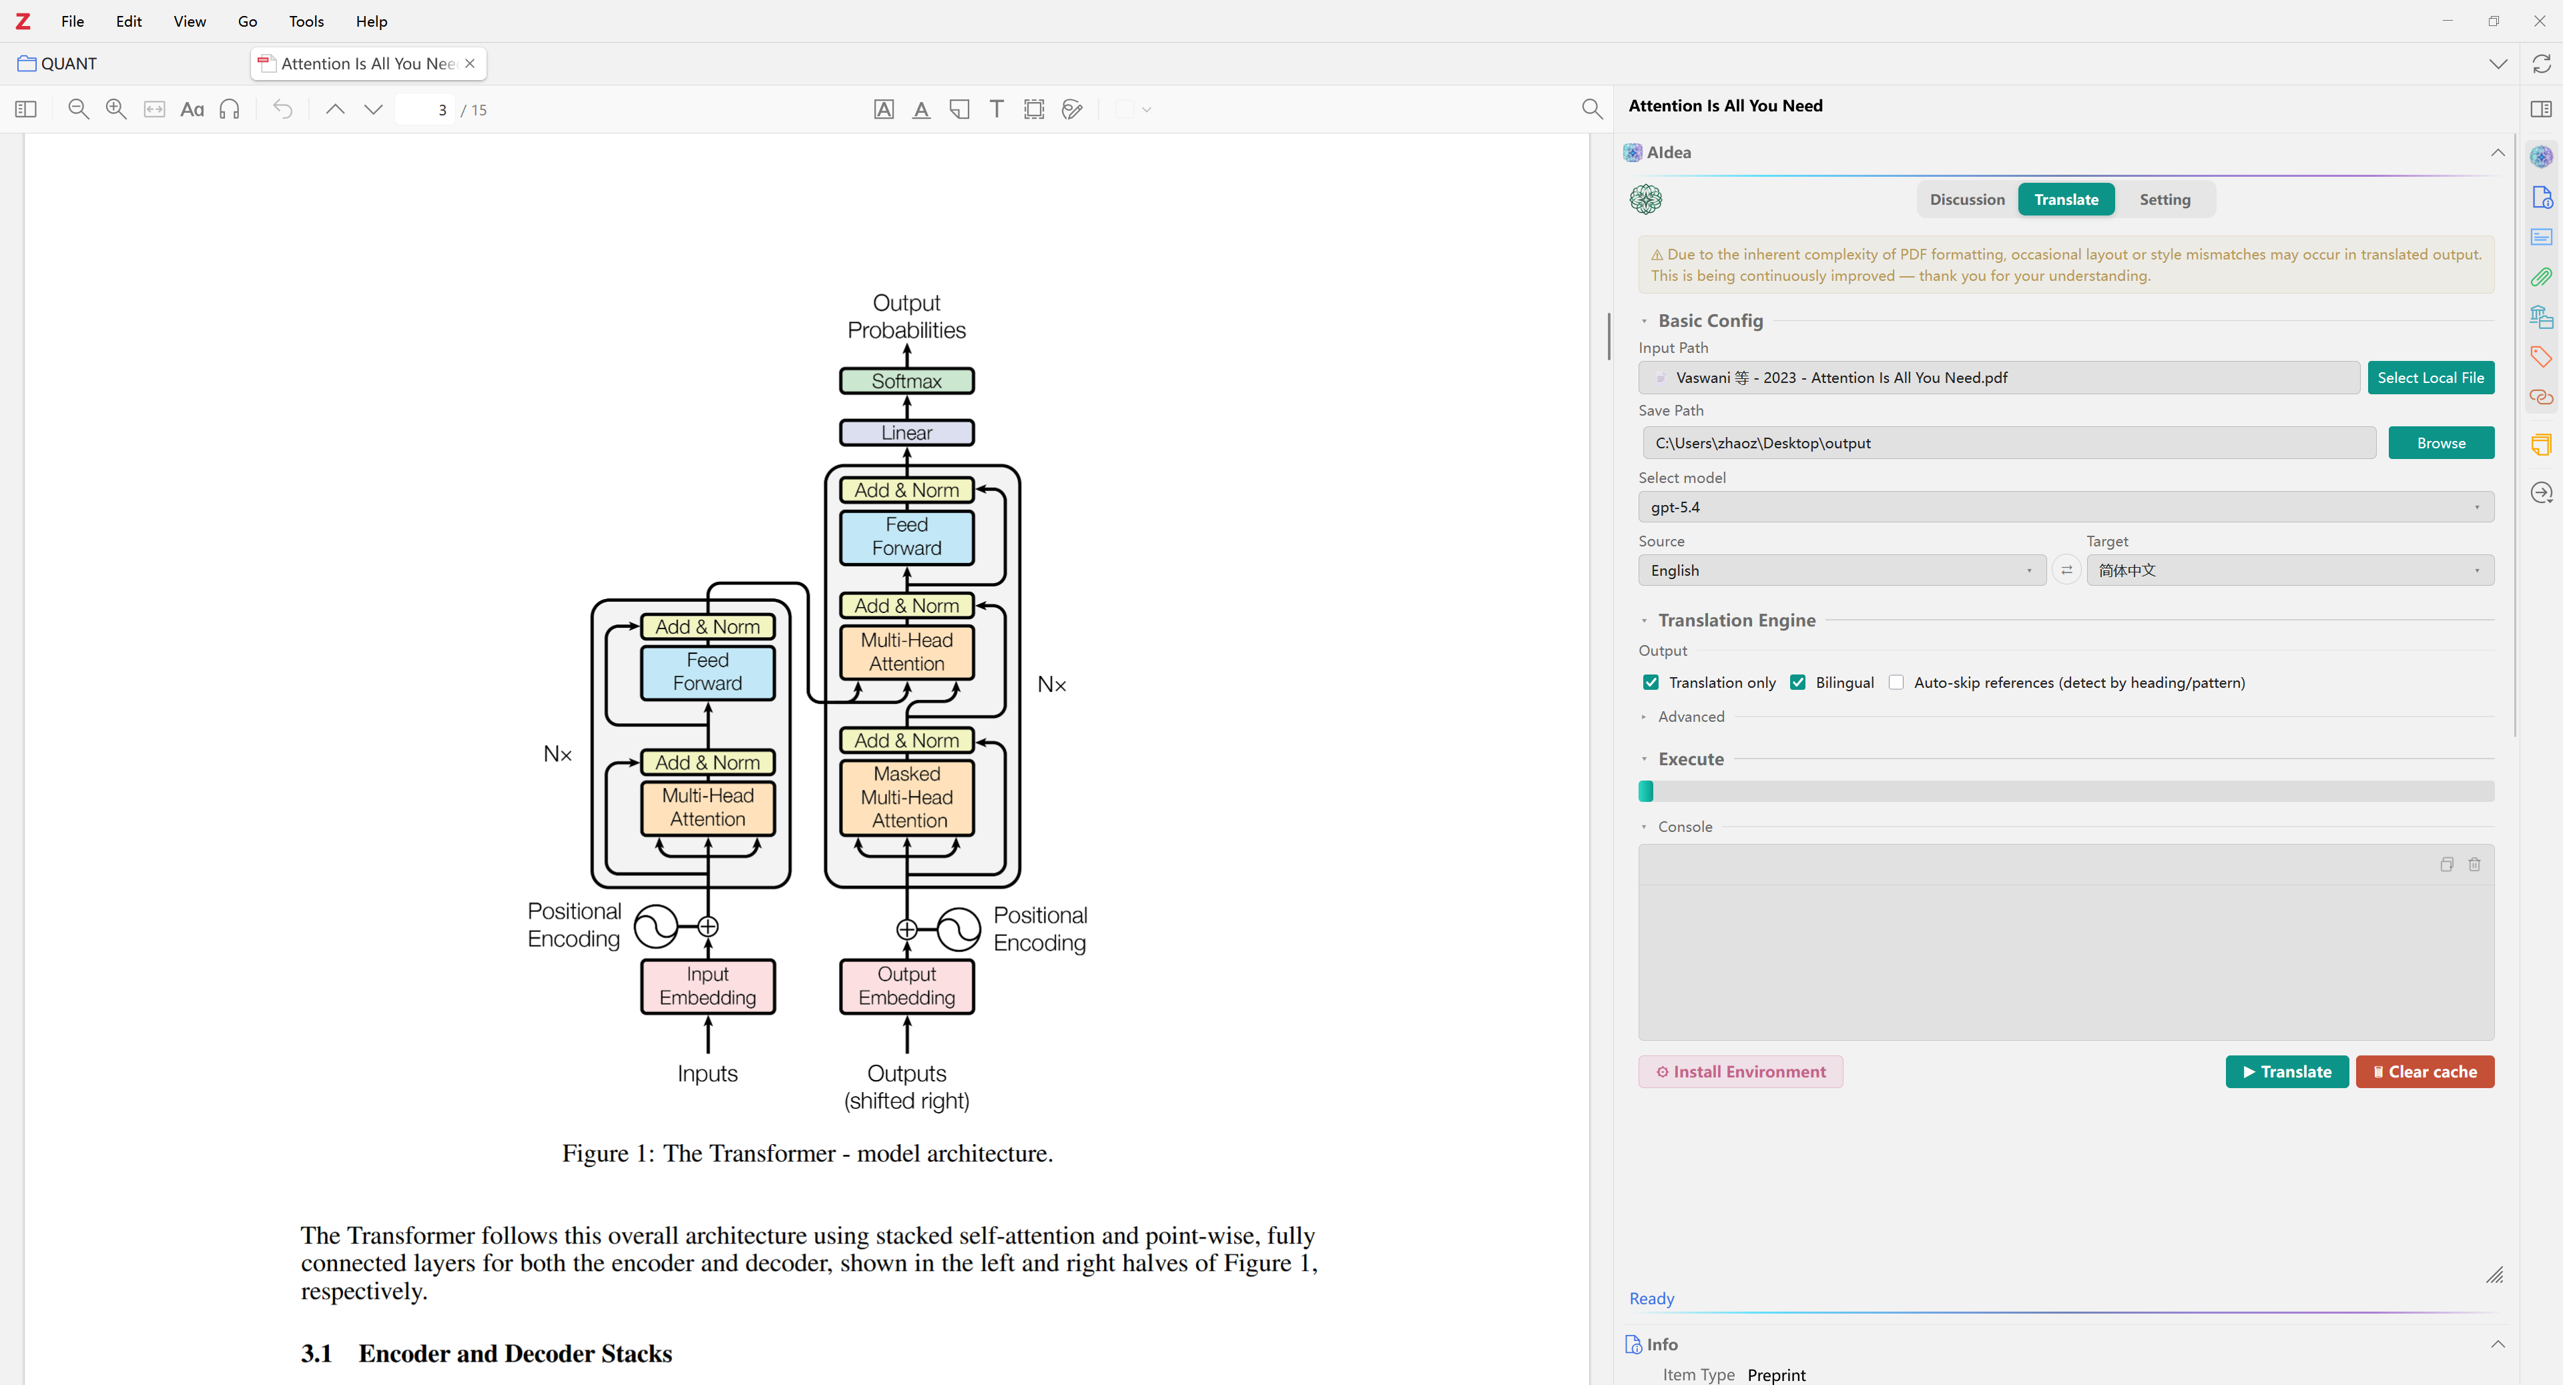The width and height of the screenshot is (2563, 1385).
Task: Start read aloud with headphones icon
Action: (x=230, y=109)
